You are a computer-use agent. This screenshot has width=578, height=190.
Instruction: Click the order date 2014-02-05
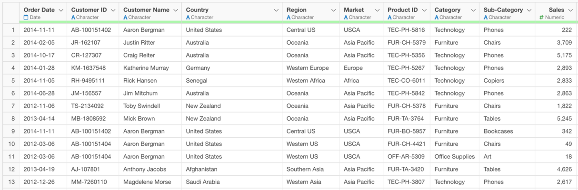[x=39, y=43]
